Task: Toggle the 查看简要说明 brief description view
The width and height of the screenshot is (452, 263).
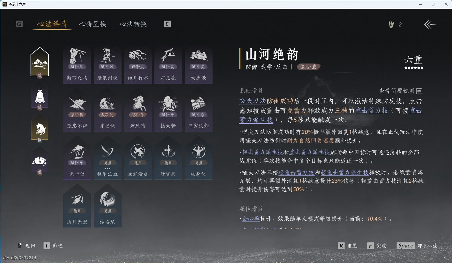Action: click(400, 91)
